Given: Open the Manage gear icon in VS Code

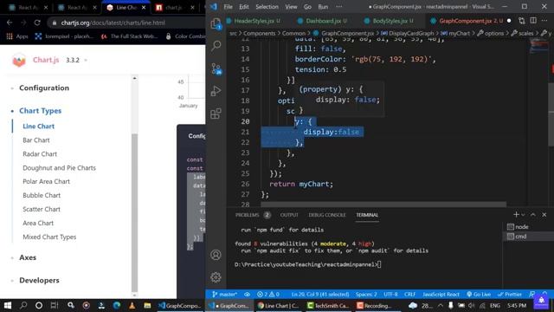Looking at the screenshot, I should pyautogui.click(x=216, y=277).
